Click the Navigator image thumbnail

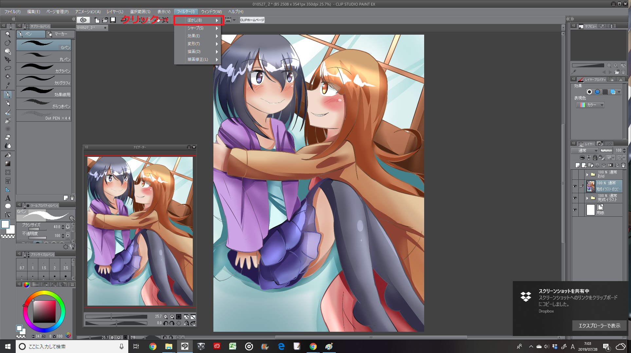(x=140, y=231)
